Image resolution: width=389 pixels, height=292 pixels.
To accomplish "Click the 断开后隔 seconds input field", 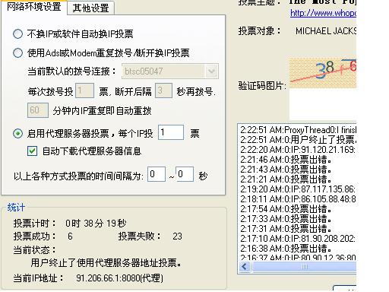I will (163, 90).
